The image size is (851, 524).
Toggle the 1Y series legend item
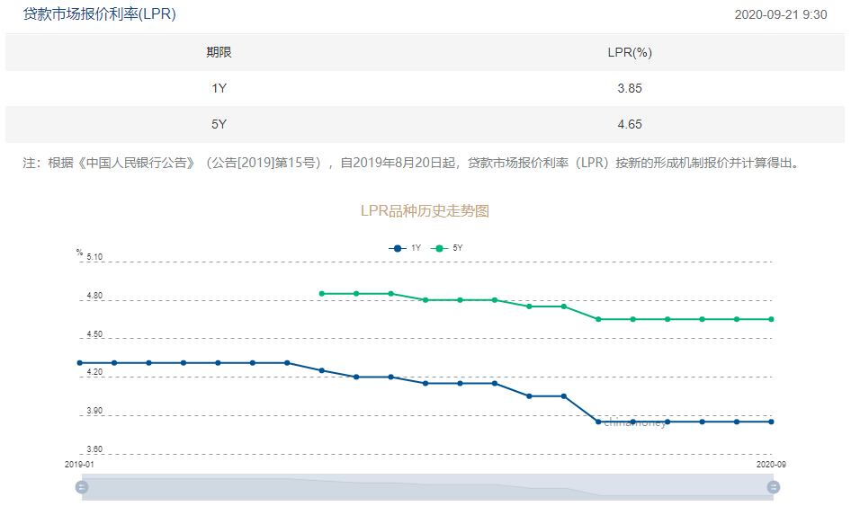[x=405, y=248]
